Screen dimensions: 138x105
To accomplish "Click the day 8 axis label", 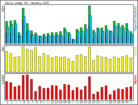I will 37,102.
